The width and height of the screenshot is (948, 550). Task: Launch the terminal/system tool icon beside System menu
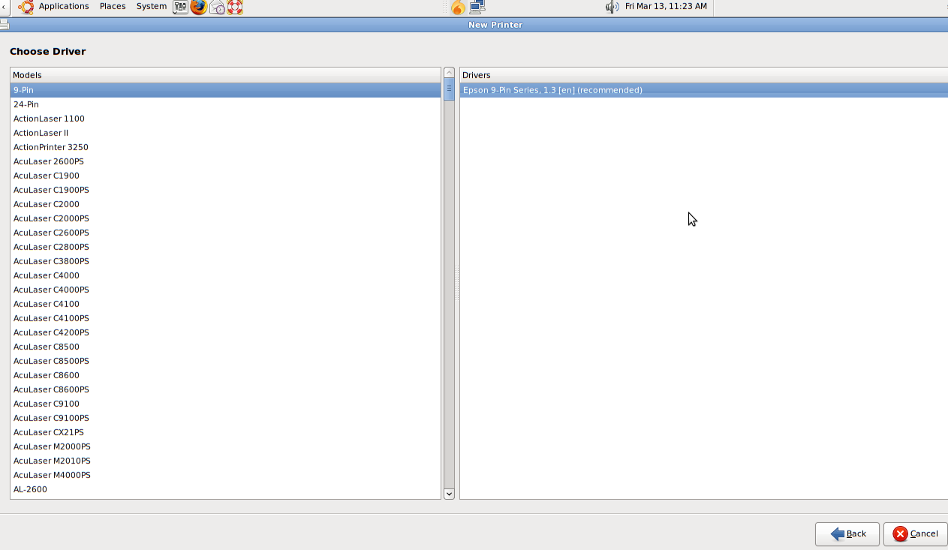pyautogui.click(x=180, y=7)
